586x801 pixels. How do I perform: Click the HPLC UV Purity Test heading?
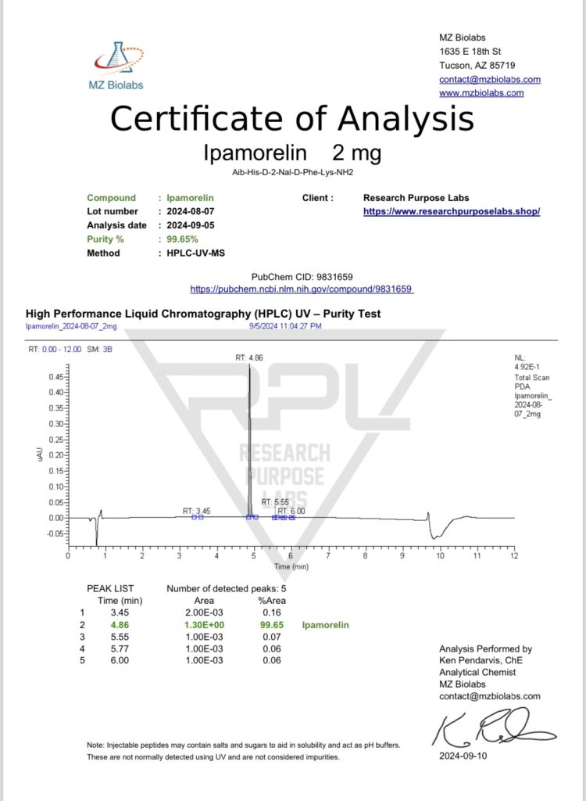(203, 314)
